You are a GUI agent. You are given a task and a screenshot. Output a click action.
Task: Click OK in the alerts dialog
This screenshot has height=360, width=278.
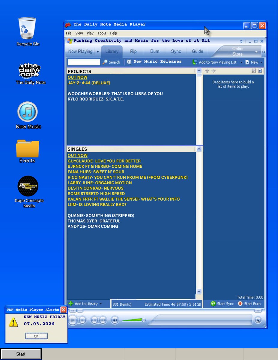point(36,336)
